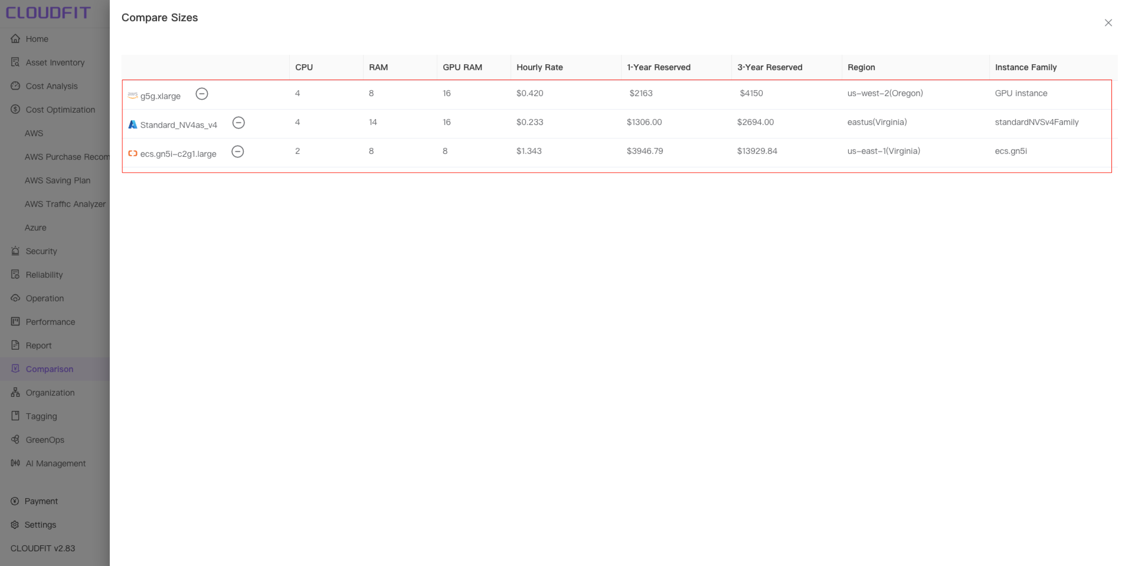This screenshot has width=1125, height=566.
Task: Click the Settings gear icon
Action: click(15, 525)
